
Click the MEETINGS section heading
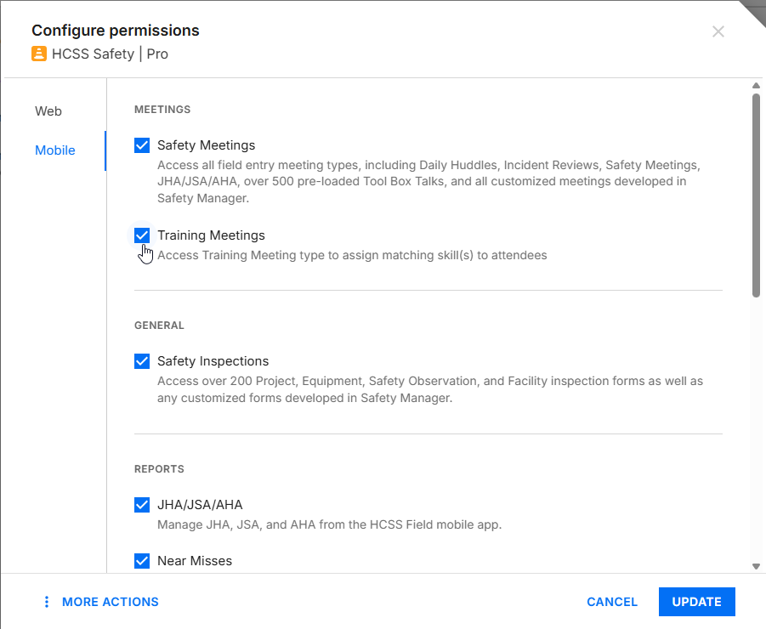pos(162,110)
